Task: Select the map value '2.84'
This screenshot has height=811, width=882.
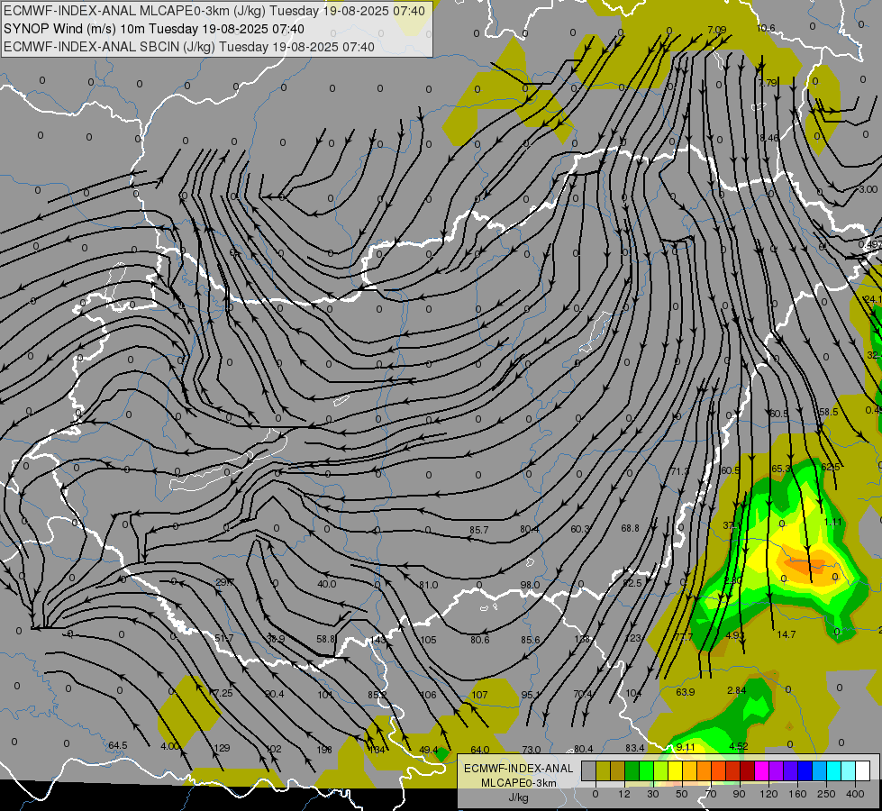Action: pyautogui.click(x=736, y=690)
